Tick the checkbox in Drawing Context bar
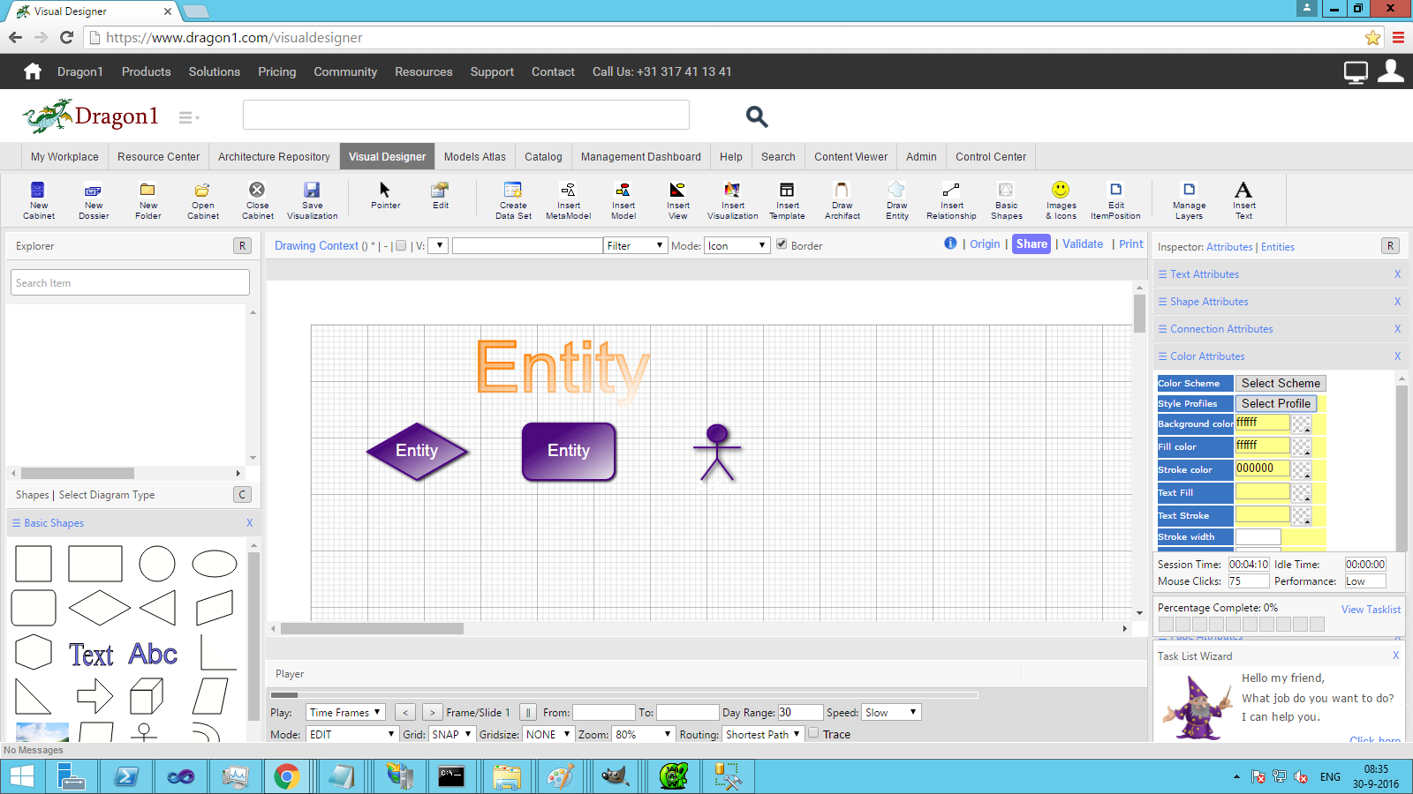Screen dimensions: 1413x794 [401, 246]
